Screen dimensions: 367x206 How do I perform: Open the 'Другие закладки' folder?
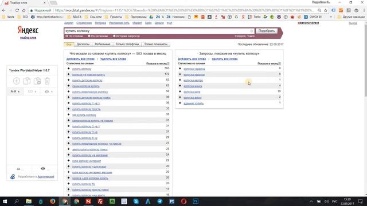pyautogui.click(x=350, y=17)
